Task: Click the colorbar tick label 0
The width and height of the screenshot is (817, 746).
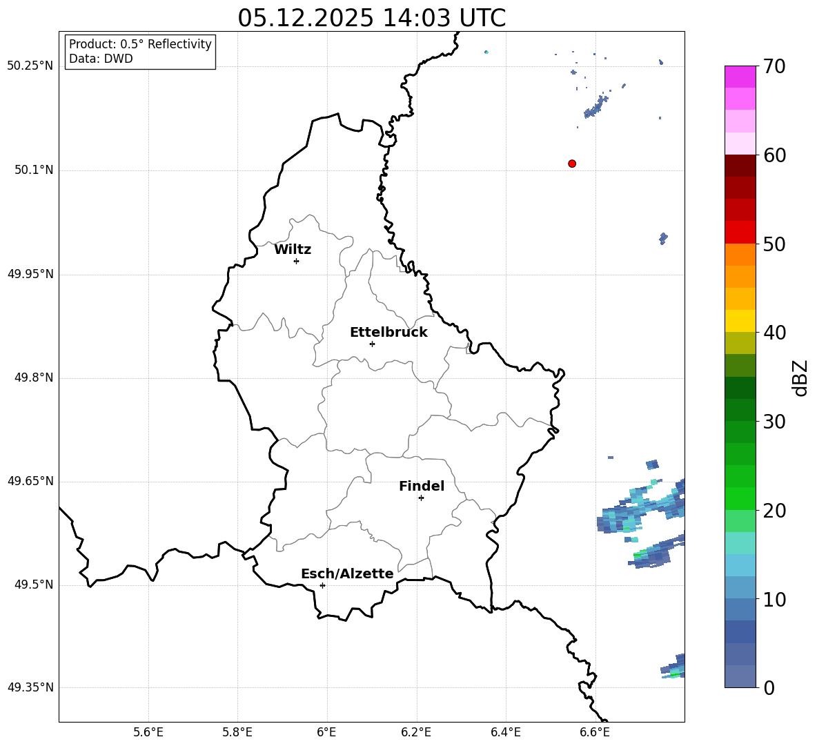Action: (x=769, y=687)
